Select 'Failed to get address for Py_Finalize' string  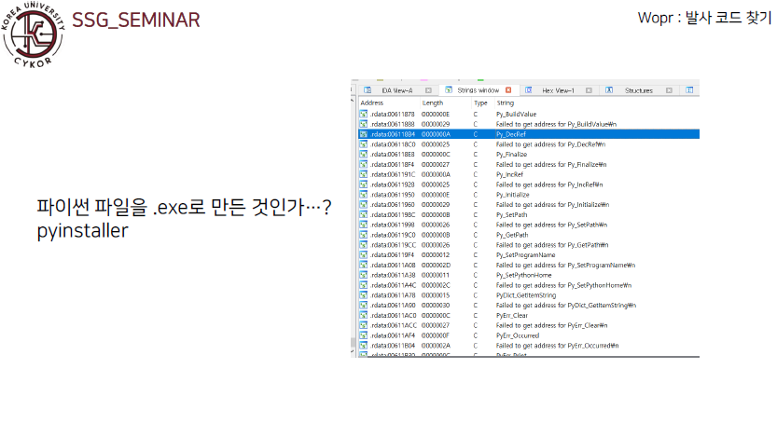(551, 164)
